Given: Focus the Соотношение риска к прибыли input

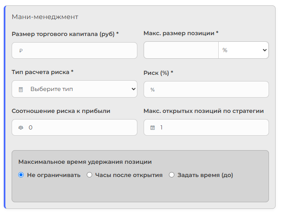Looking at the screenshot, I should (x=74, y=127).
